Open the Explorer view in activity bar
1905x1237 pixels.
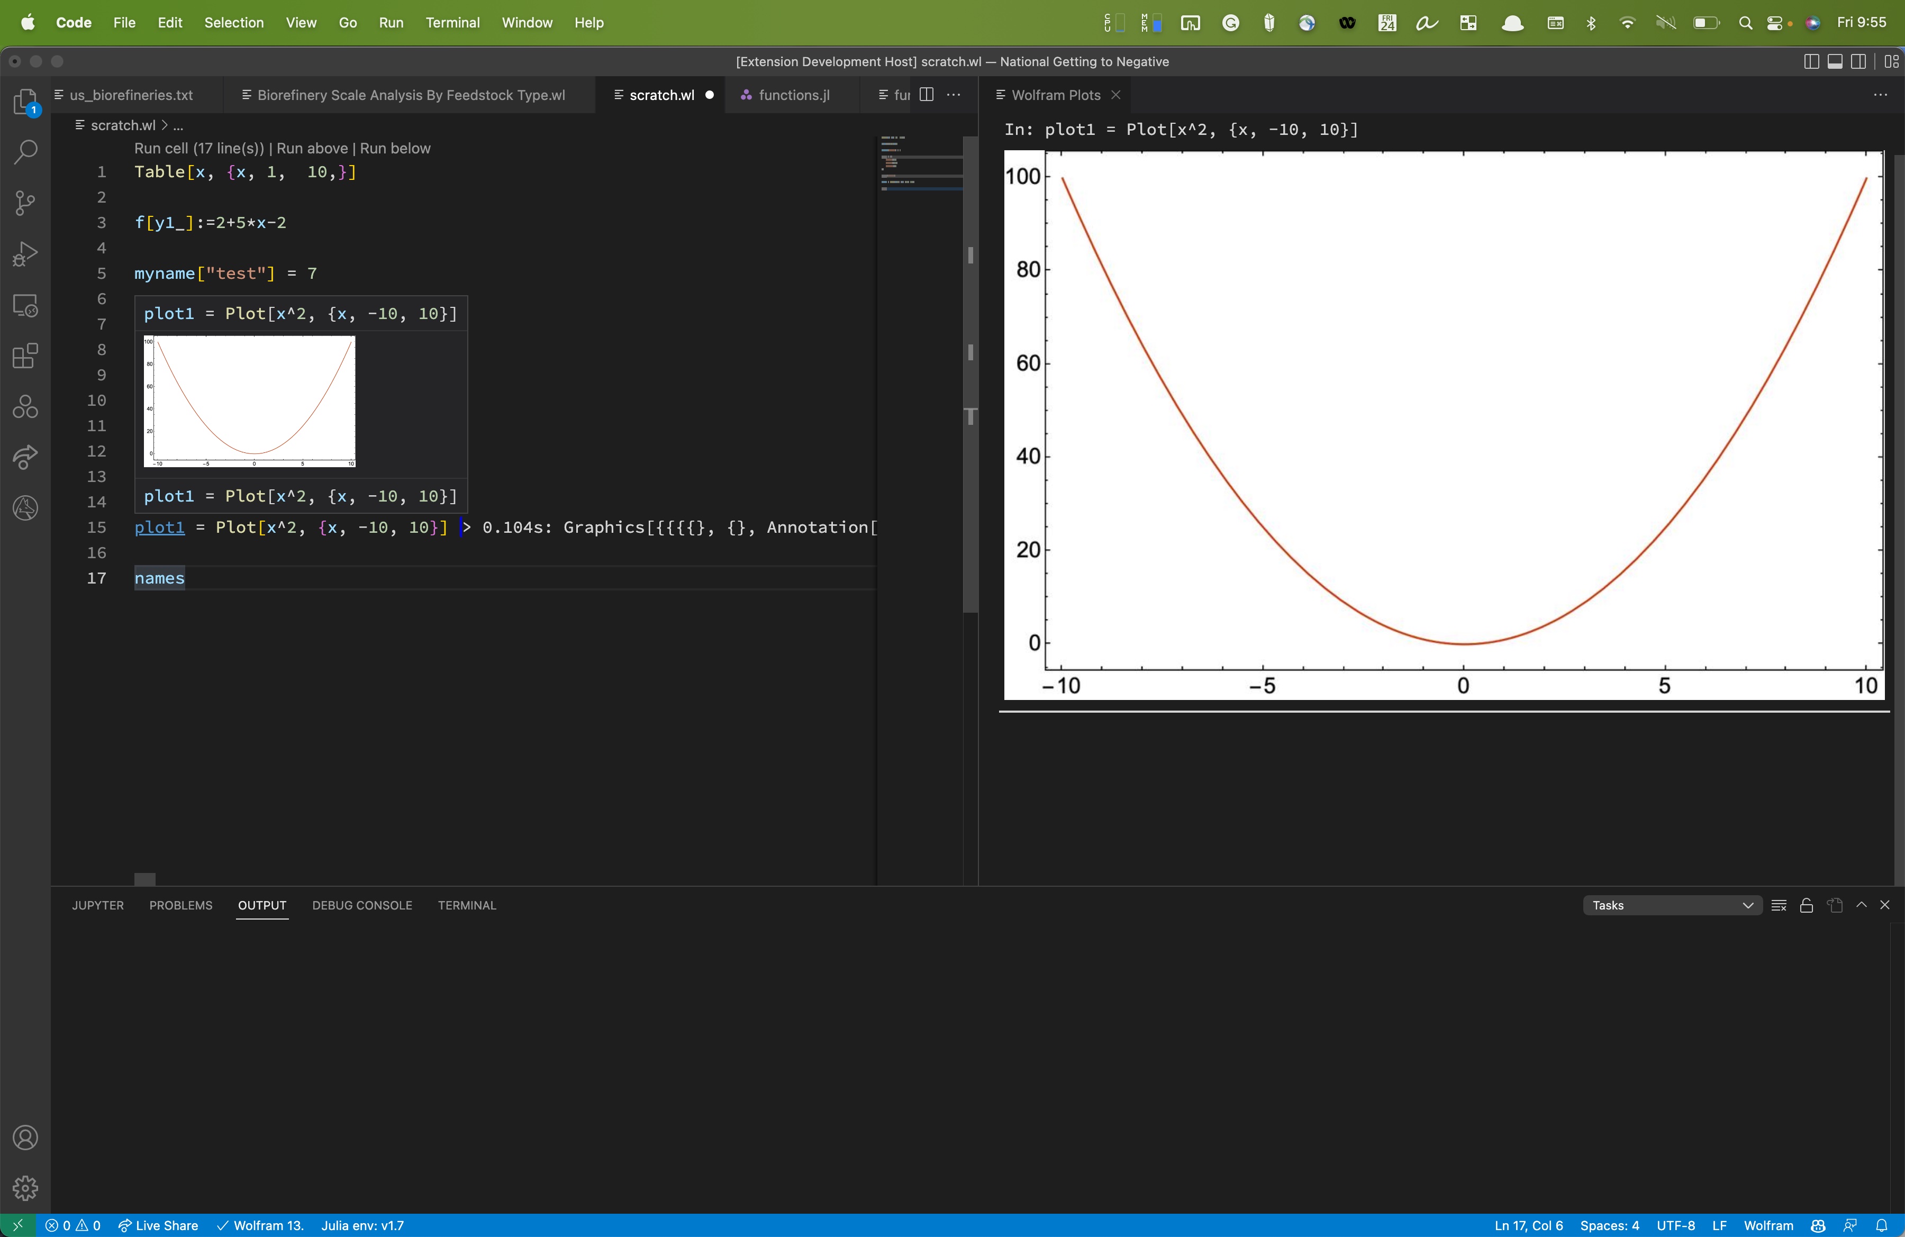[x=25, y=102]
